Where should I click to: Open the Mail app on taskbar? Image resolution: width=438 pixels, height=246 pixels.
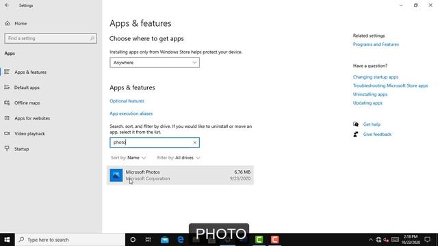click(x=164, y=240)
